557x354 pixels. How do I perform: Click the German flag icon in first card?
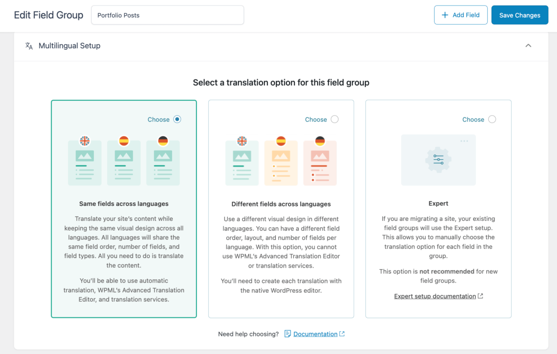click(163, 140)
